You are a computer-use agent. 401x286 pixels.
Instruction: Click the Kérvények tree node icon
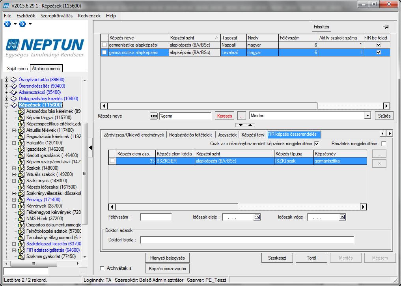coord(21,206)
